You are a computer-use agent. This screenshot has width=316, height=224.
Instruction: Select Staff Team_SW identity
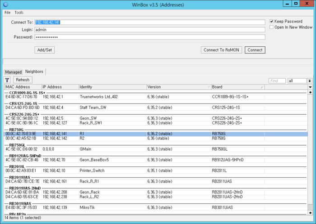click(93, 108)
